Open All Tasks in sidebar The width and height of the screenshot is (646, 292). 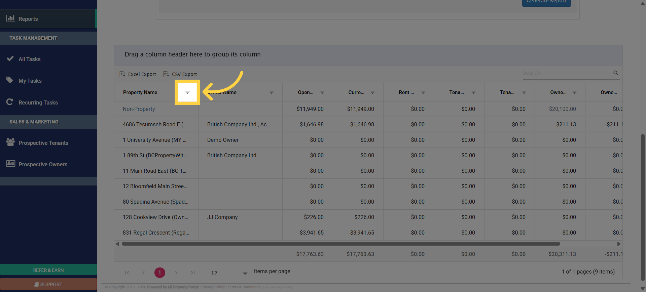pos(29,59)
